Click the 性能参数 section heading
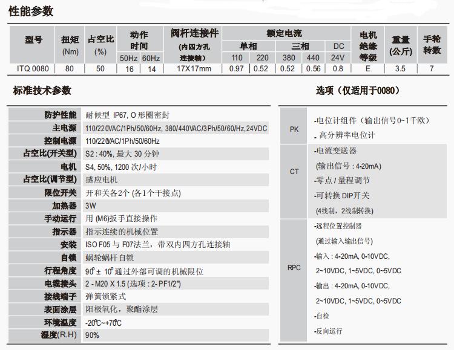 (31, 11)
